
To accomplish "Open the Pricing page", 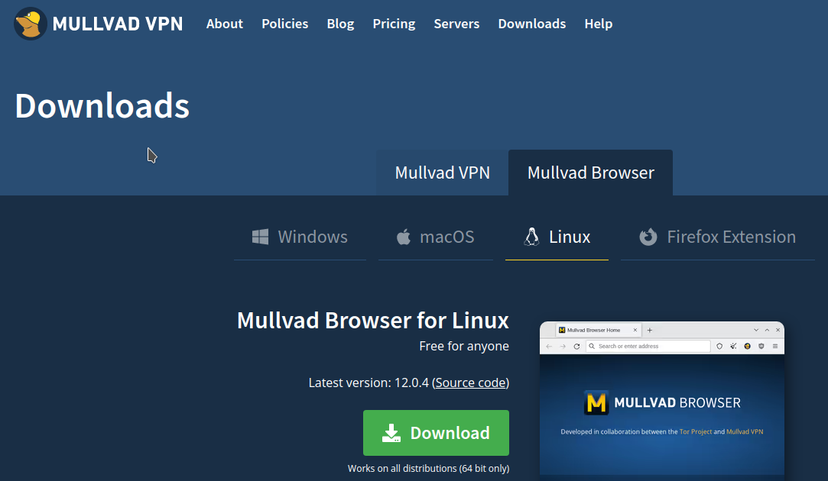I will (x=394, y=24).
